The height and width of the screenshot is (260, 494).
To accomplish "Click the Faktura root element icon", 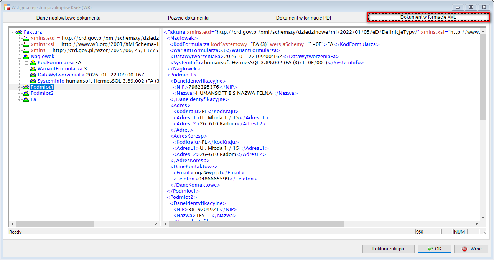I will click(19, 32).
